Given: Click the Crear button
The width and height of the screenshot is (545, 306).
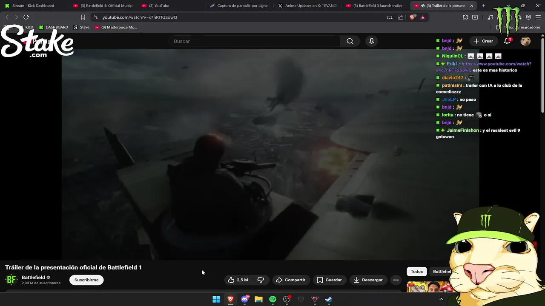Looking at the screenshot, I should pyautogui.click(x=483, y=41).
